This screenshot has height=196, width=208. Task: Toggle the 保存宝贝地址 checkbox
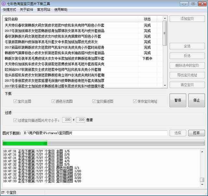tap(135, 101)
